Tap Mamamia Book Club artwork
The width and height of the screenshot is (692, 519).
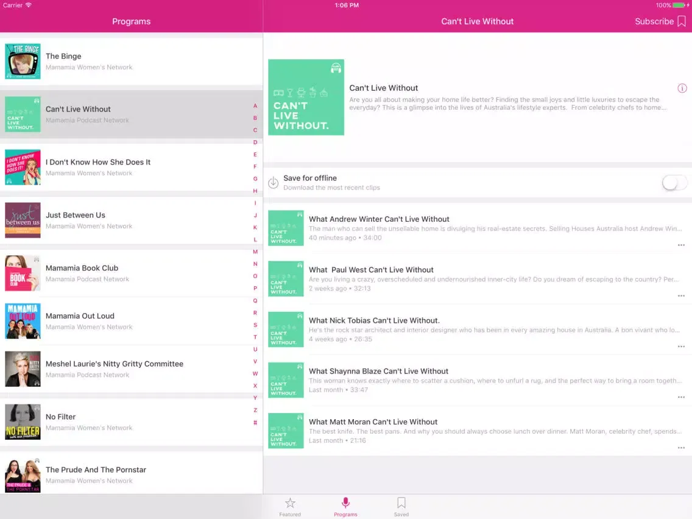23,273
